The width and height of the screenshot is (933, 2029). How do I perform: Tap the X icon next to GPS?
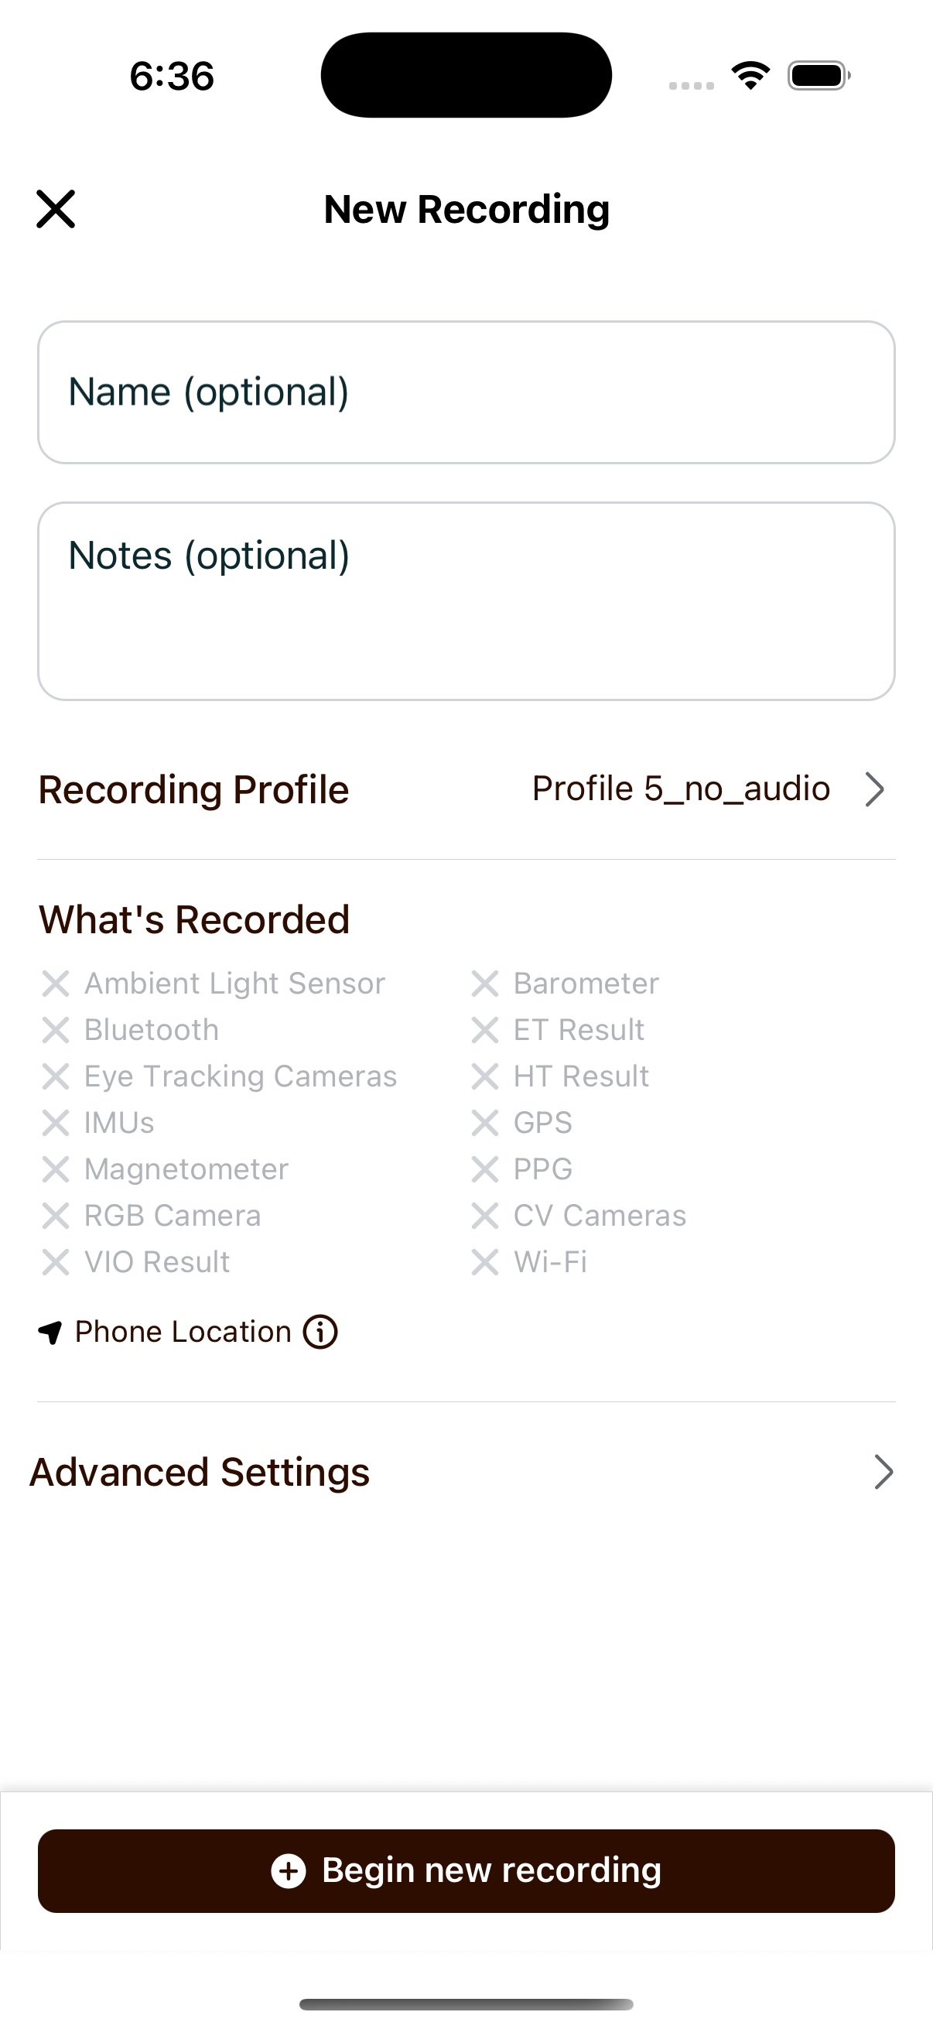(x=485, y=1122)
